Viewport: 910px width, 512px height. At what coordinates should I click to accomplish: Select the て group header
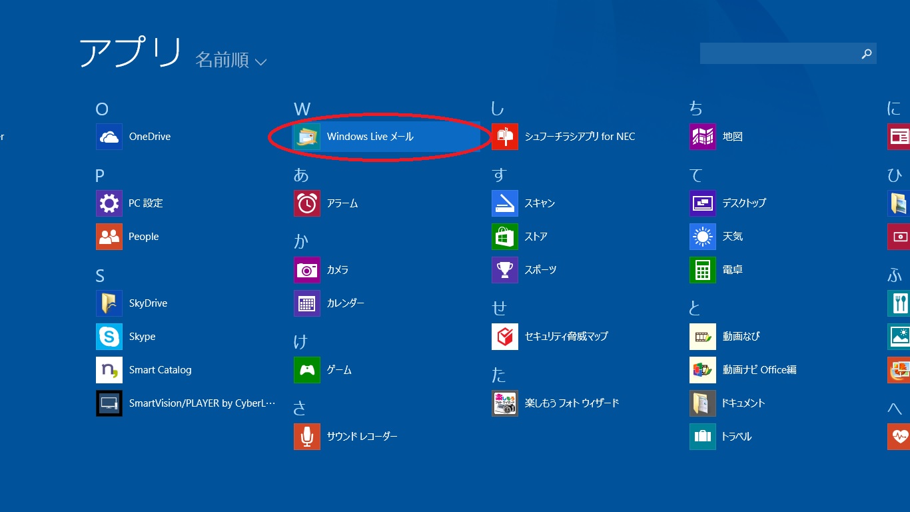click(696, 175)
